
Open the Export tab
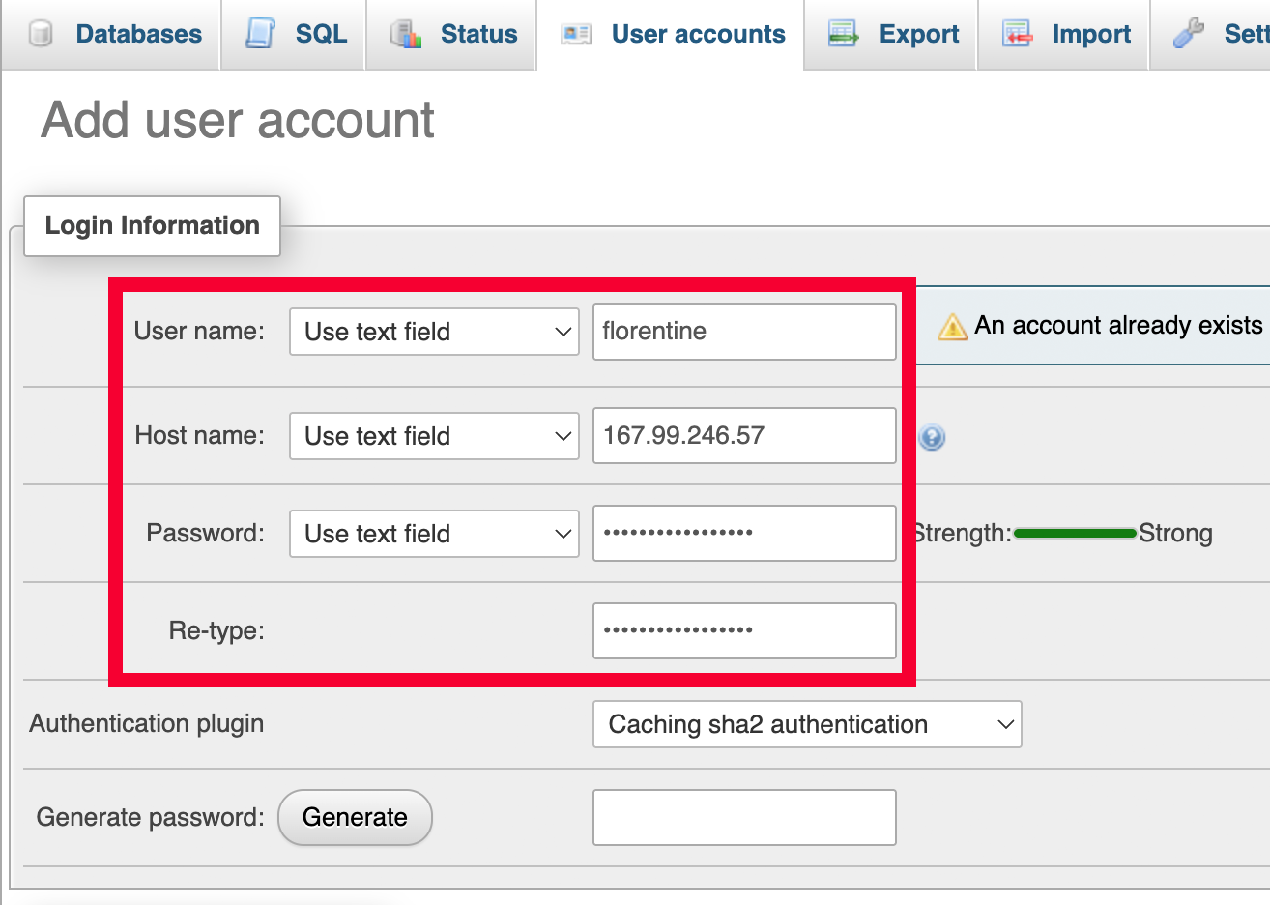point(918,35)
